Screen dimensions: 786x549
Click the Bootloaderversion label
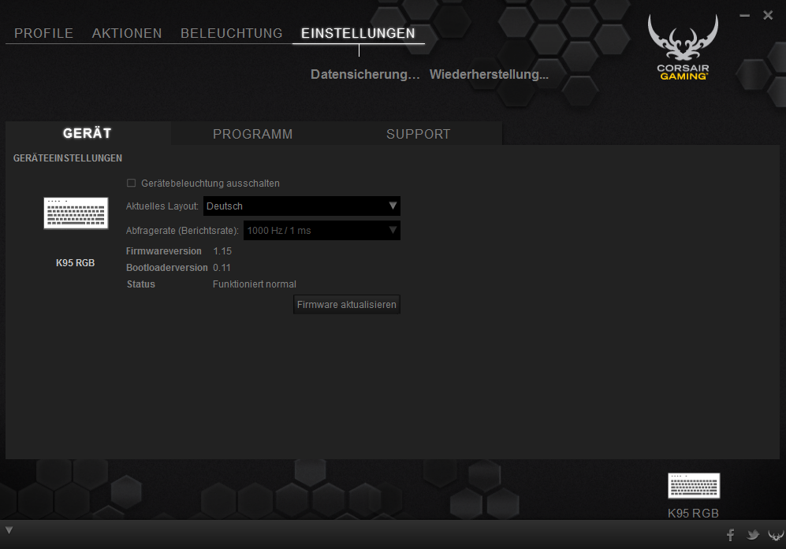coord(167,268)
